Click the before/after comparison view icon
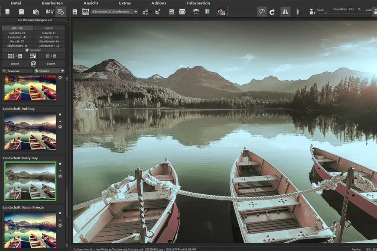Screen dimensions: 377x251 (x=285, y=12)
